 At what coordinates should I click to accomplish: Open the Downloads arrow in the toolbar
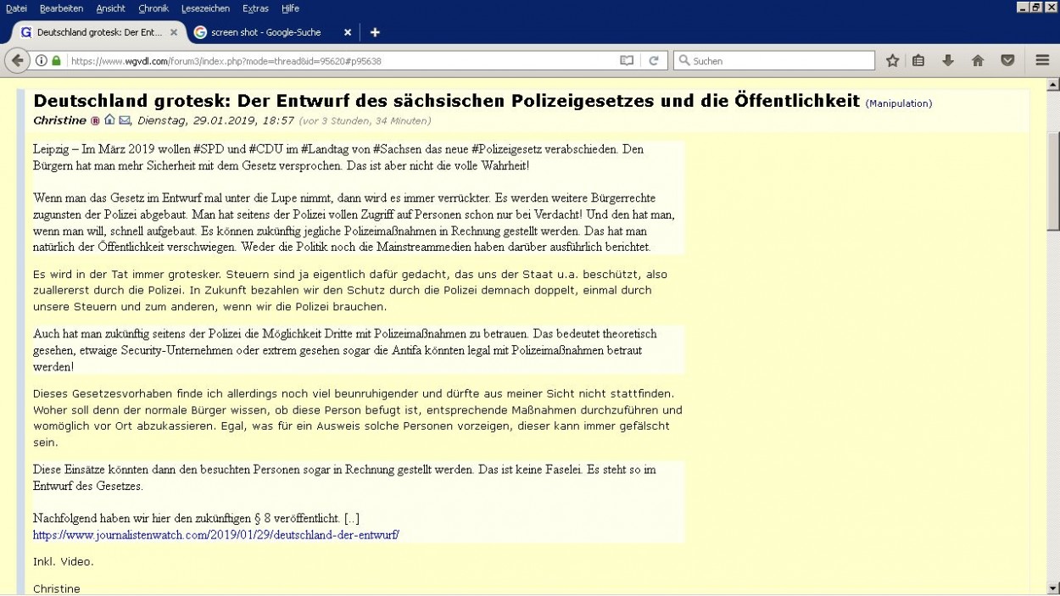[x=948, y=60]
